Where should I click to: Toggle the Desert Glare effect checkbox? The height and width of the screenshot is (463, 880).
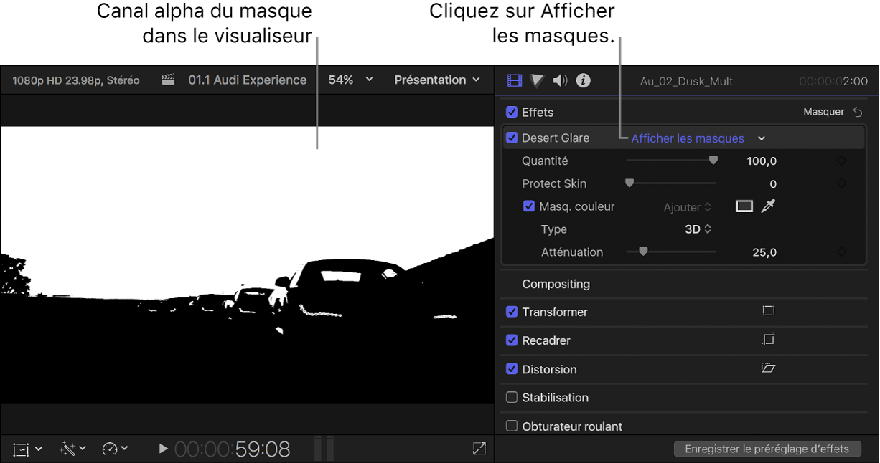click(x=512, y=138)
